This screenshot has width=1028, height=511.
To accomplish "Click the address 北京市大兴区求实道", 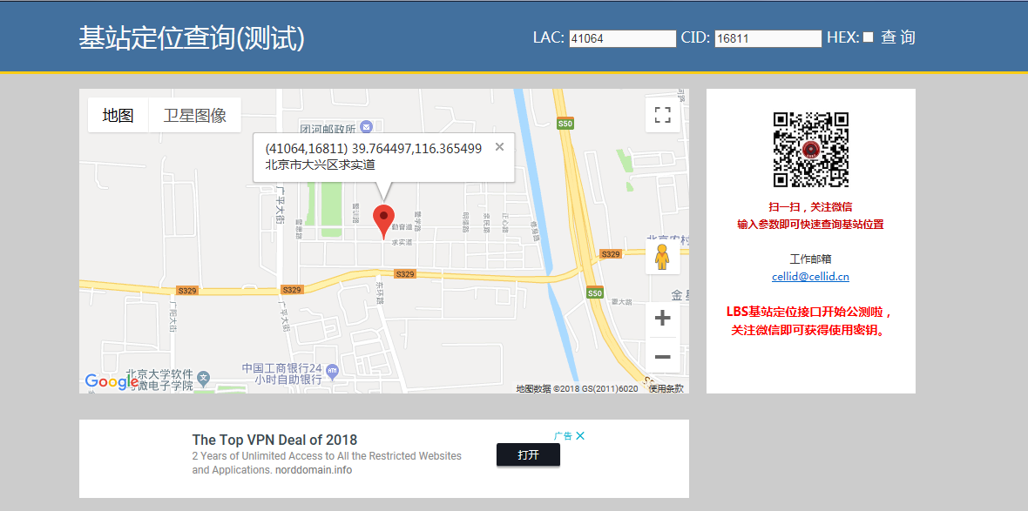I will pos(320,165).
